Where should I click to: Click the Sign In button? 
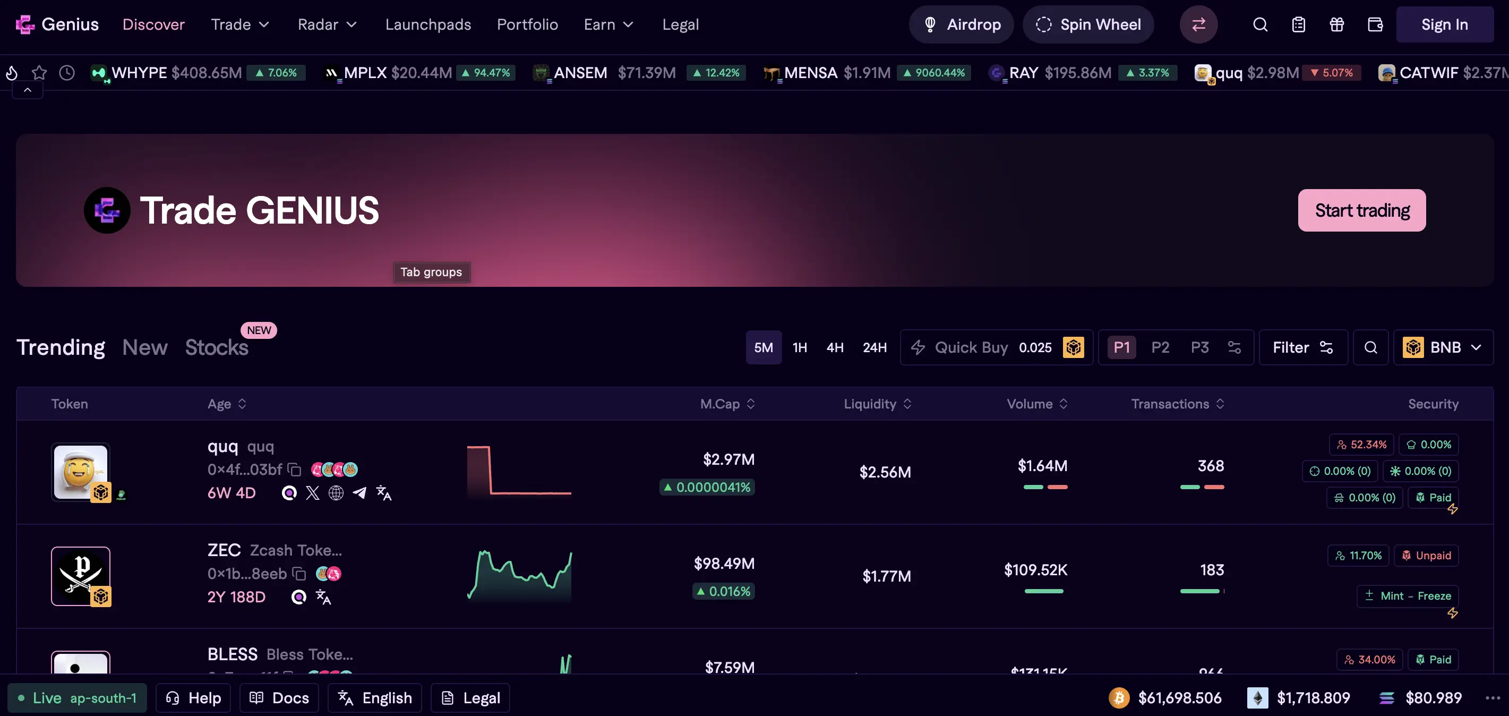click(1445, 24)
